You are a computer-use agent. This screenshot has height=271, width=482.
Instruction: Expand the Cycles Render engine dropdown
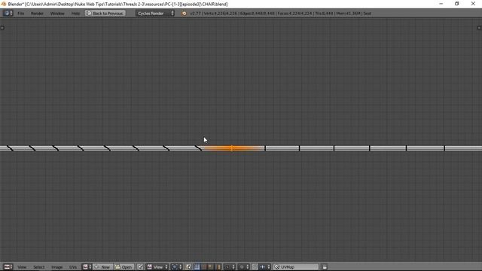155,14
